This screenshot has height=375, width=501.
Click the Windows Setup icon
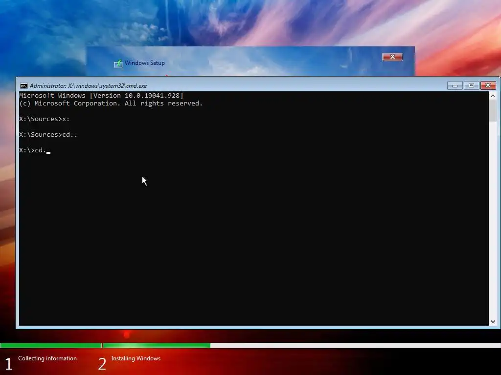pyautogui.click(x=118, y=63)
